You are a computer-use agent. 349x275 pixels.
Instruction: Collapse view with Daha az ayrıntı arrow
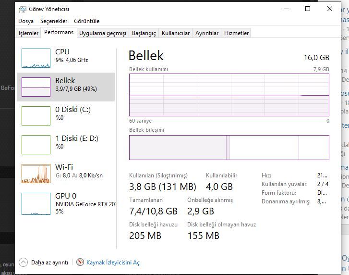[x=23, y=262]
